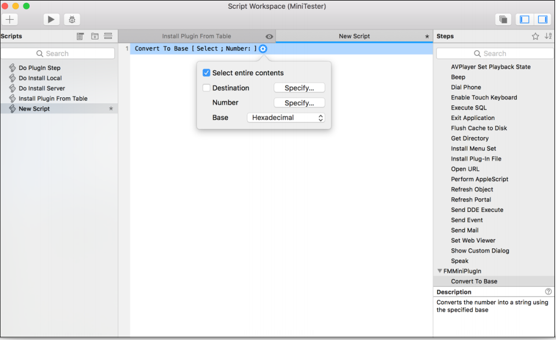This screenshot has height=340, width=556.
Task: Select the Send Mail step
Action: pos(465,231)
